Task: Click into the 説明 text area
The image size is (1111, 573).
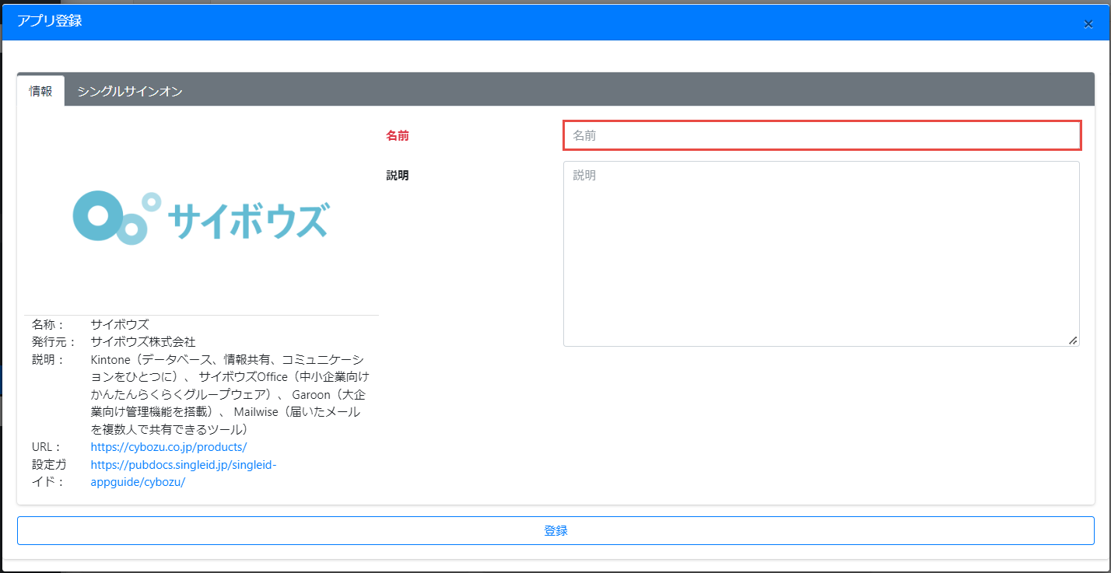Action: click(821, 253)
